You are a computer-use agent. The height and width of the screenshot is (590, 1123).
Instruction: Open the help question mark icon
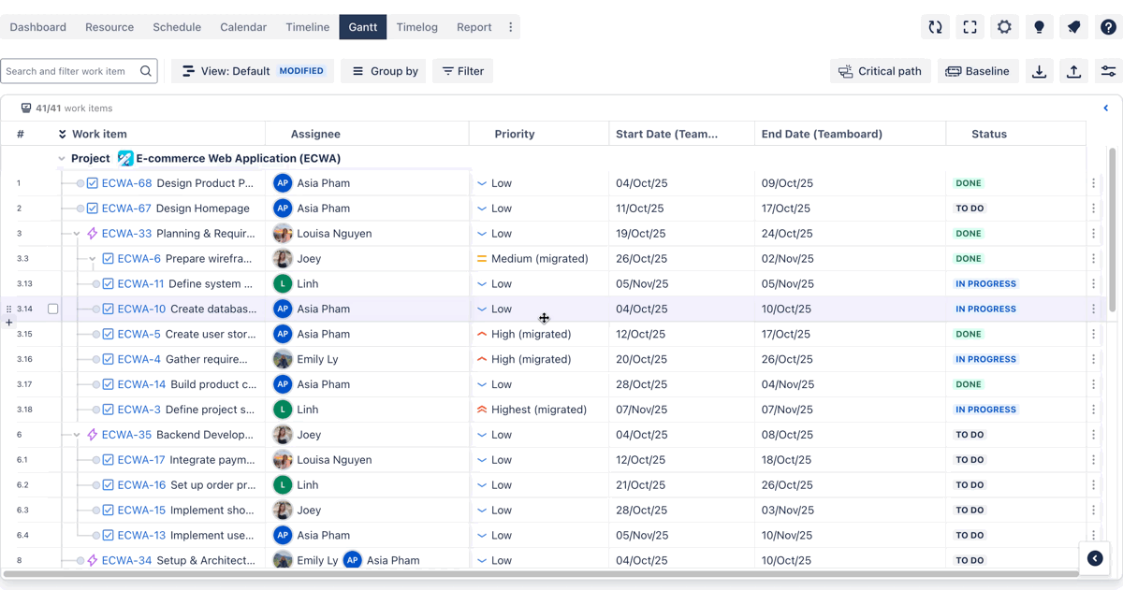tap(1108, 27)
